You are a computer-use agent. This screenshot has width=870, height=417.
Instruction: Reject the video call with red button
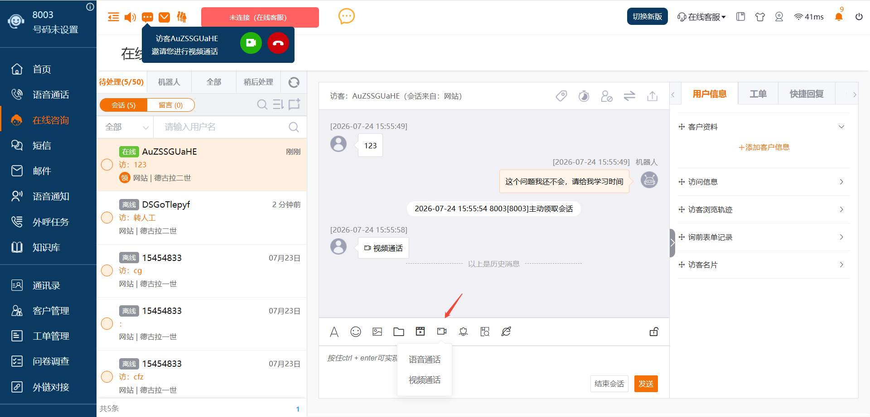(278, 43)
